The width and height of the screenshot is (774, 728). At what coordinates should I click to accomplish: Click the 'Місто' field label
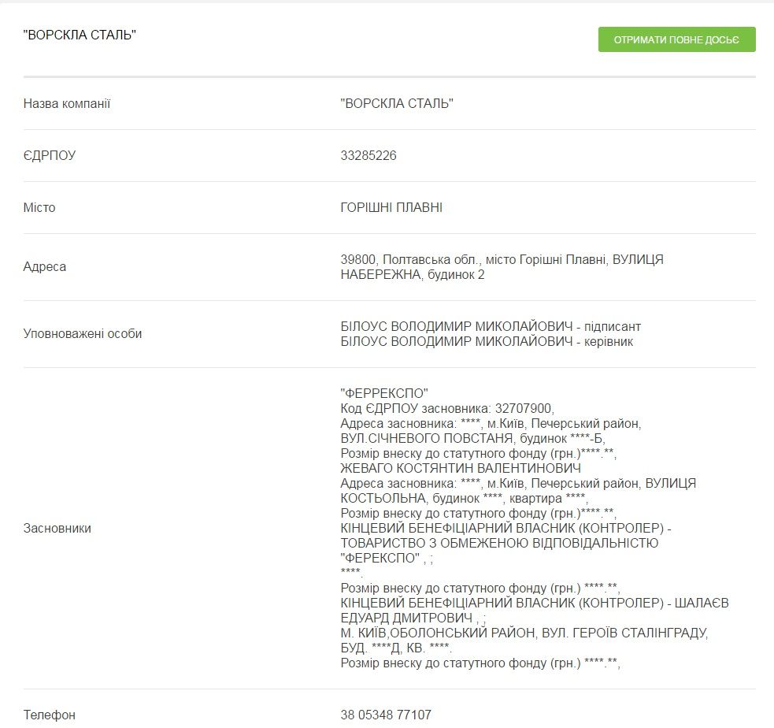[39, 207]
